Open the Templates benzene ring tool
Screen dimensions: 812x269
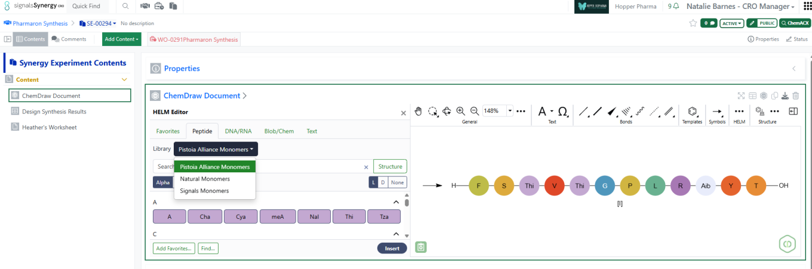693,112
